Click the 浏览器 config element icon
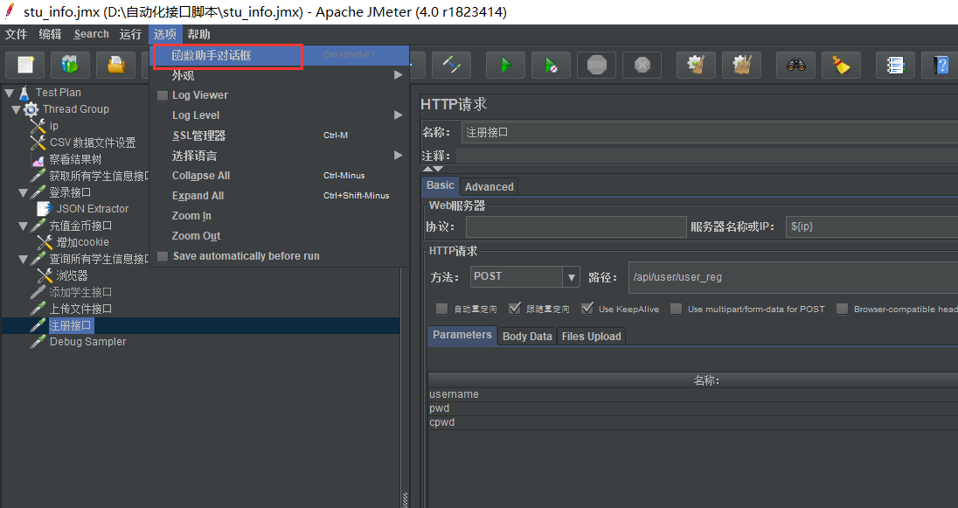 (x=45, y=275)
